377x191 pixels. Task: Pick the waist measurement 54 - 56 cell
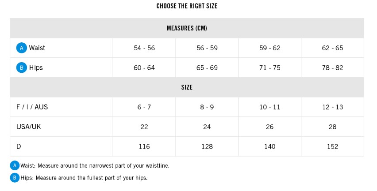click(144, 48)
